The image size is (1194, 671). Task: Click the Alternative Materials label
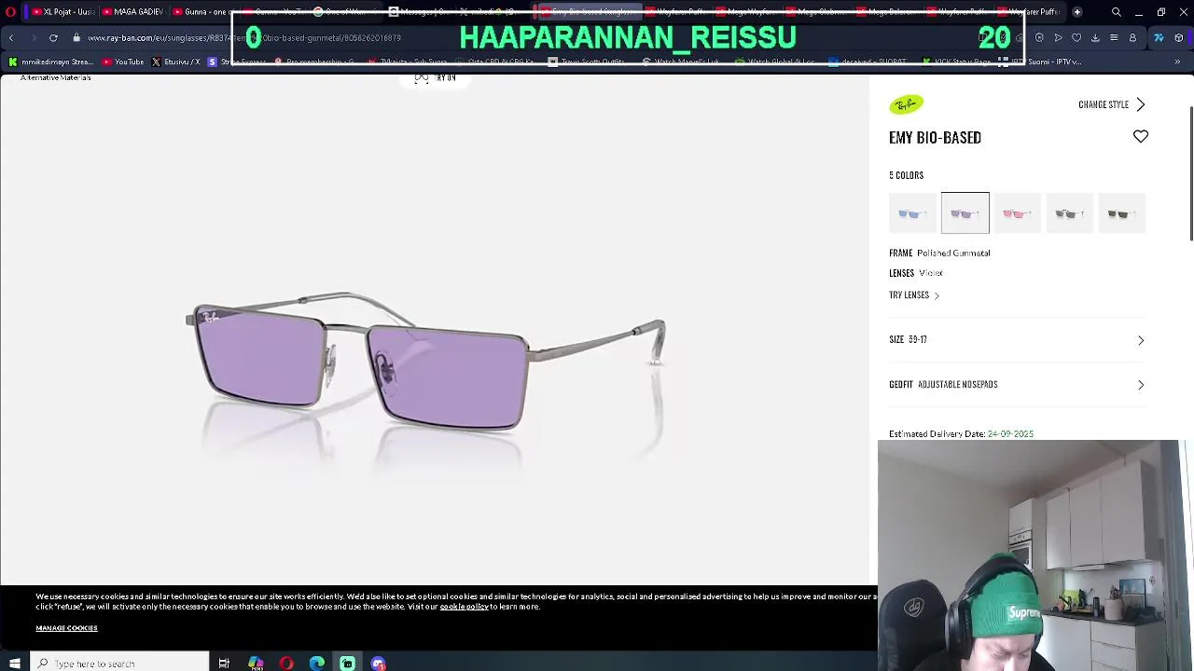click(55, 78)
